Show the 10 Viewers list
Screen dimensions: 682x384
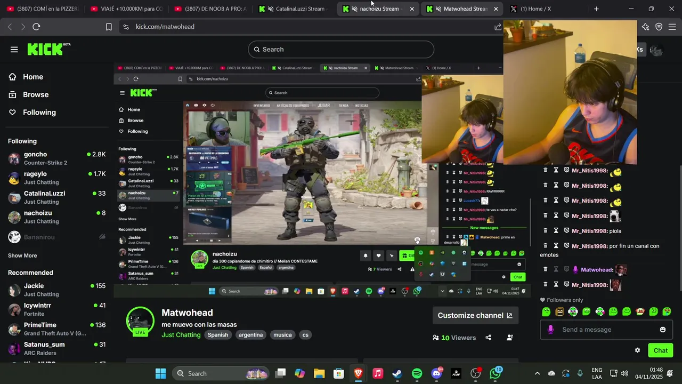coord(454,338)
